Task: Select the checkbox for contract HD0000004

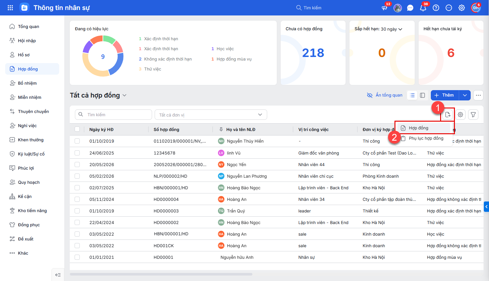Action: [77, 199]
